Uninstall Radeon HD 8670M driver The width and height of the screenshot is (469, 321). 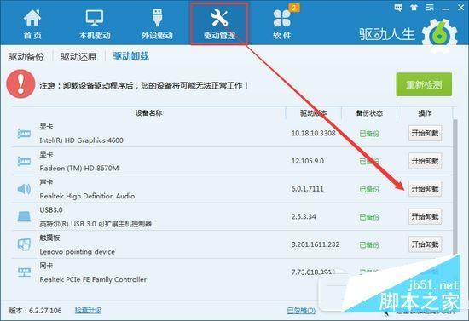[425, 161]
